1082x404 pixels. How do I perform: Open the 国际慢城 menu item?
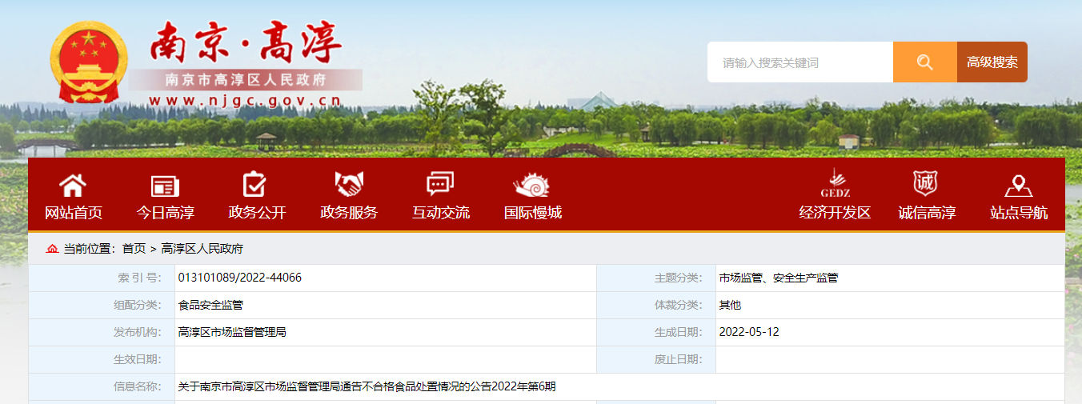[x=533, y=213]
